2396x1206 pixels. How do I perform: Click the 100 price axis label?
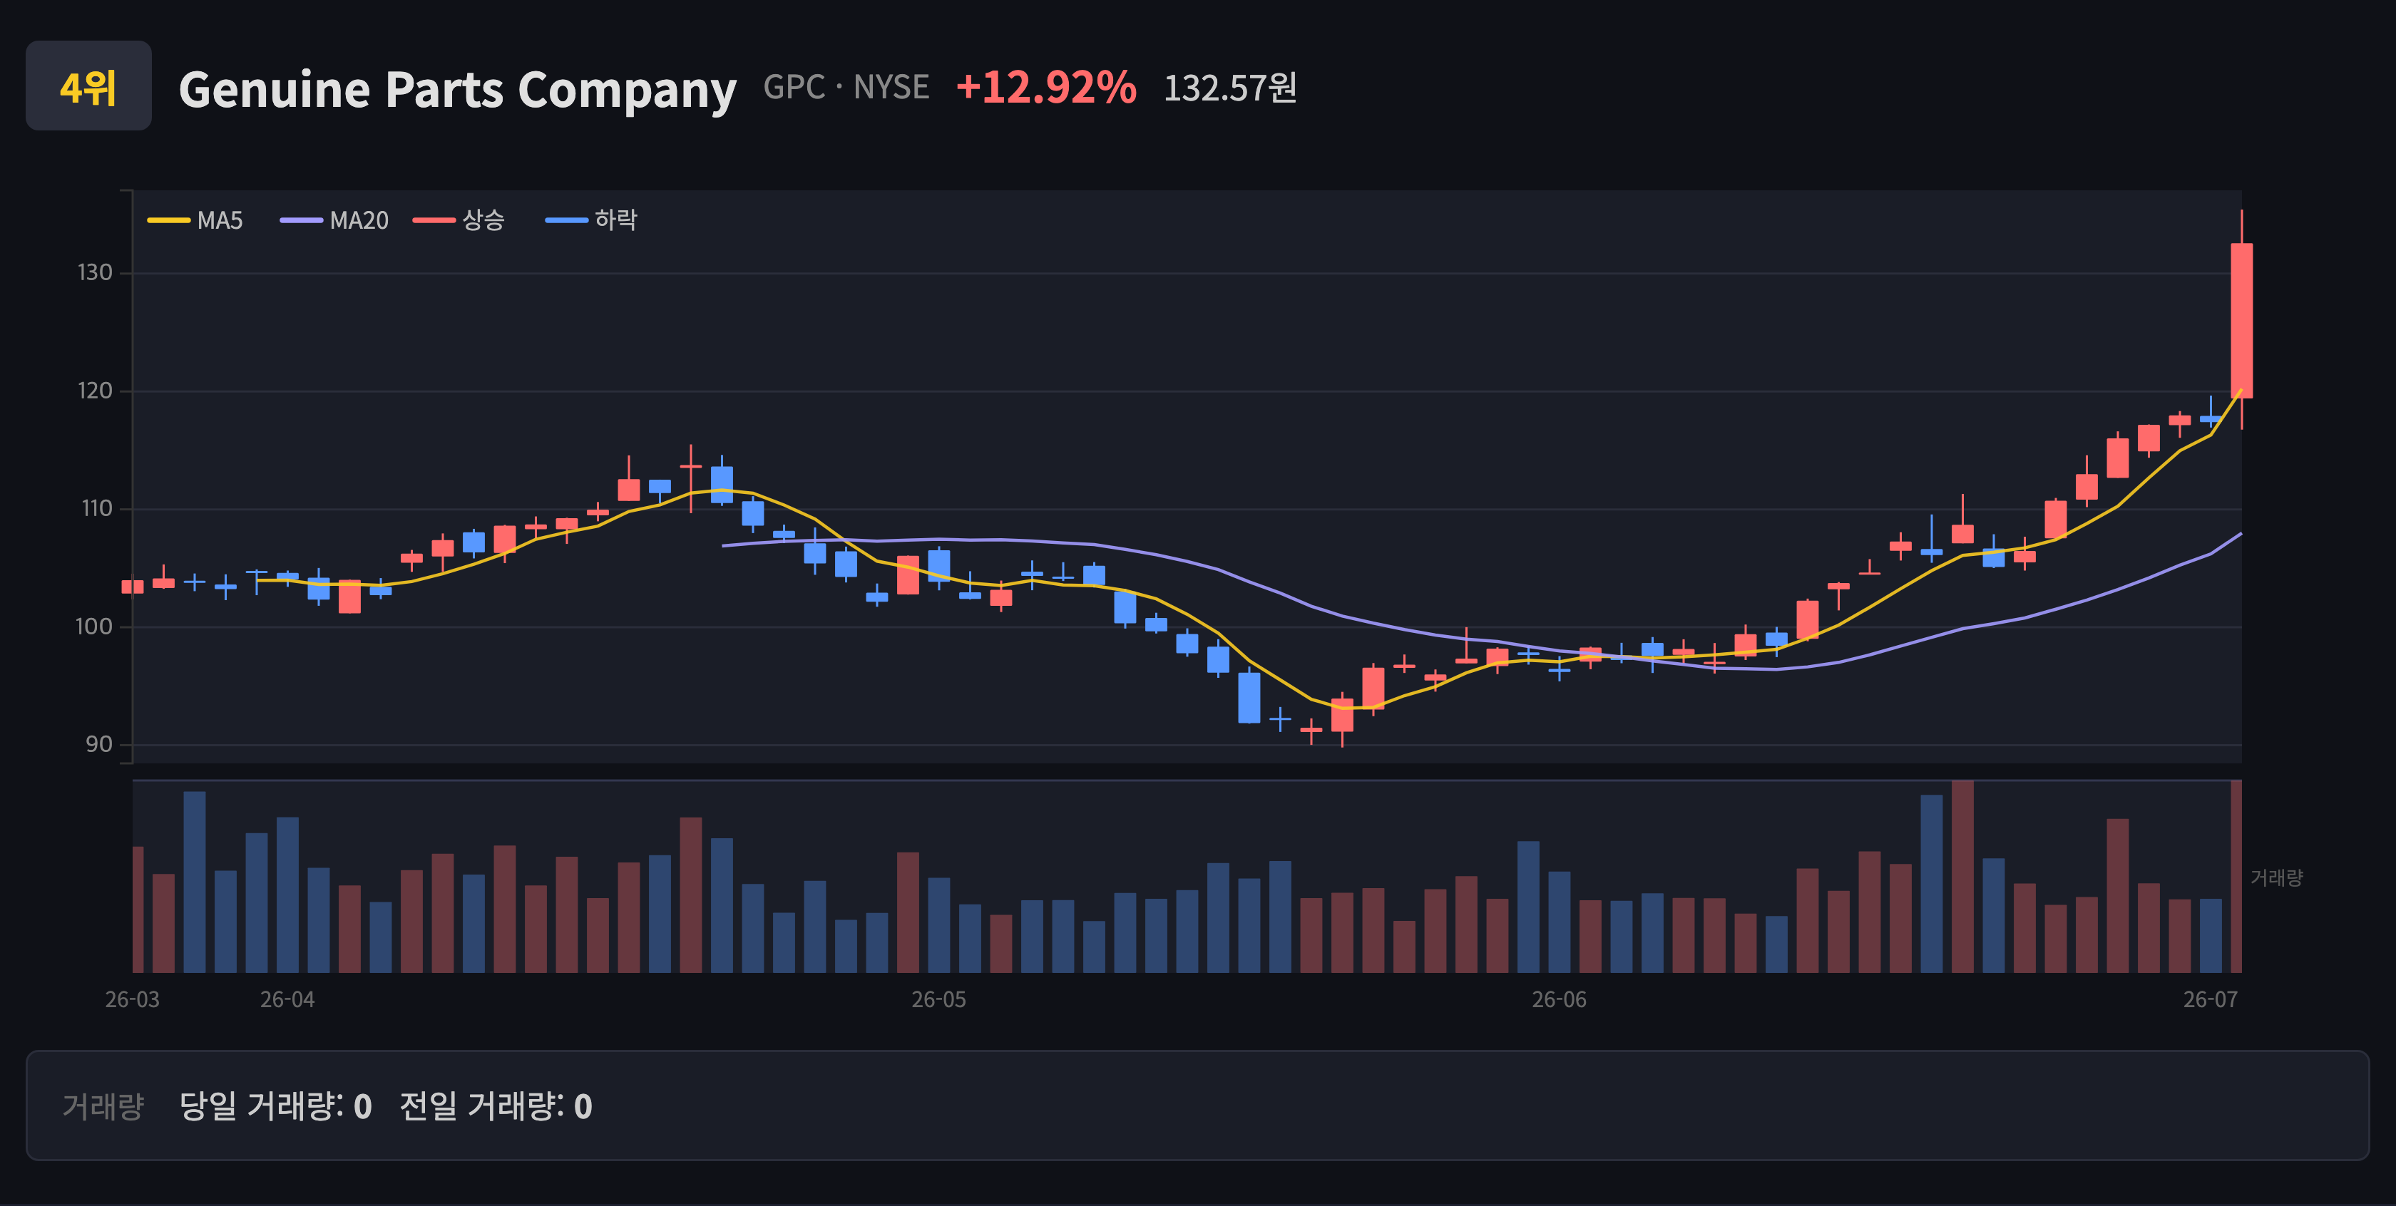(x=94, y=627)
